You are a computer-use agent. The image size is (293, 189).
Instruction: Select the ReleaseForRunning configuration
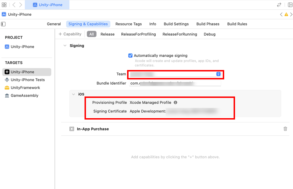(x=180, y=34)
